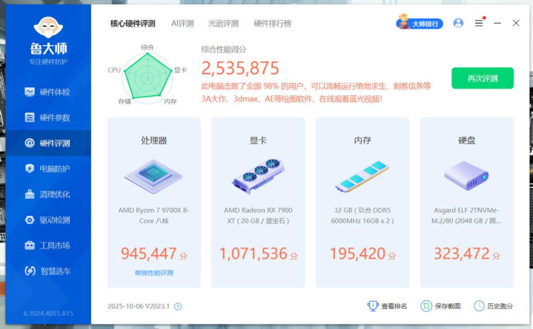Click the 历史跑分 clock icon
The image size is (533, 329).
pyautogui.click(x=479, y=306)
